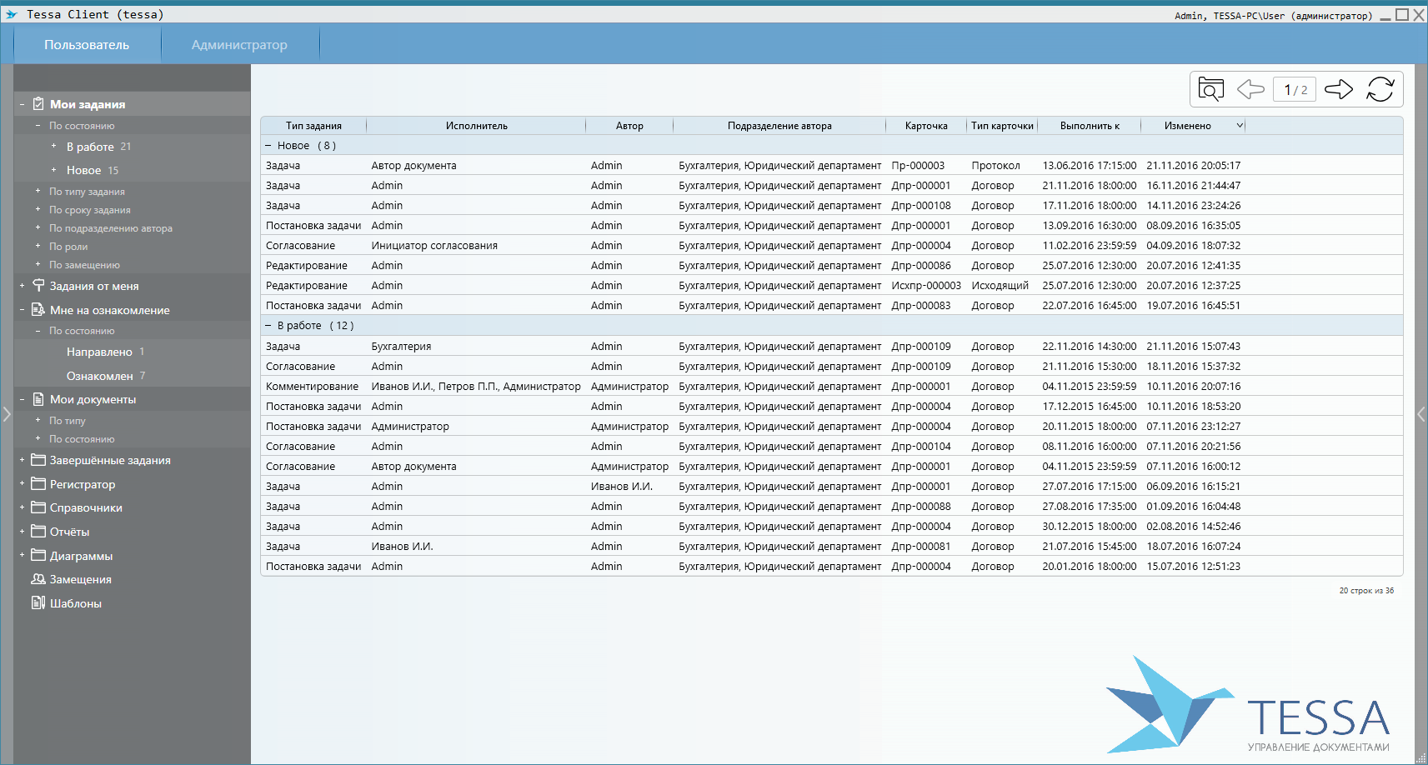
Task: Sort by Тип карточки column header
Action: click(1002, 126)
